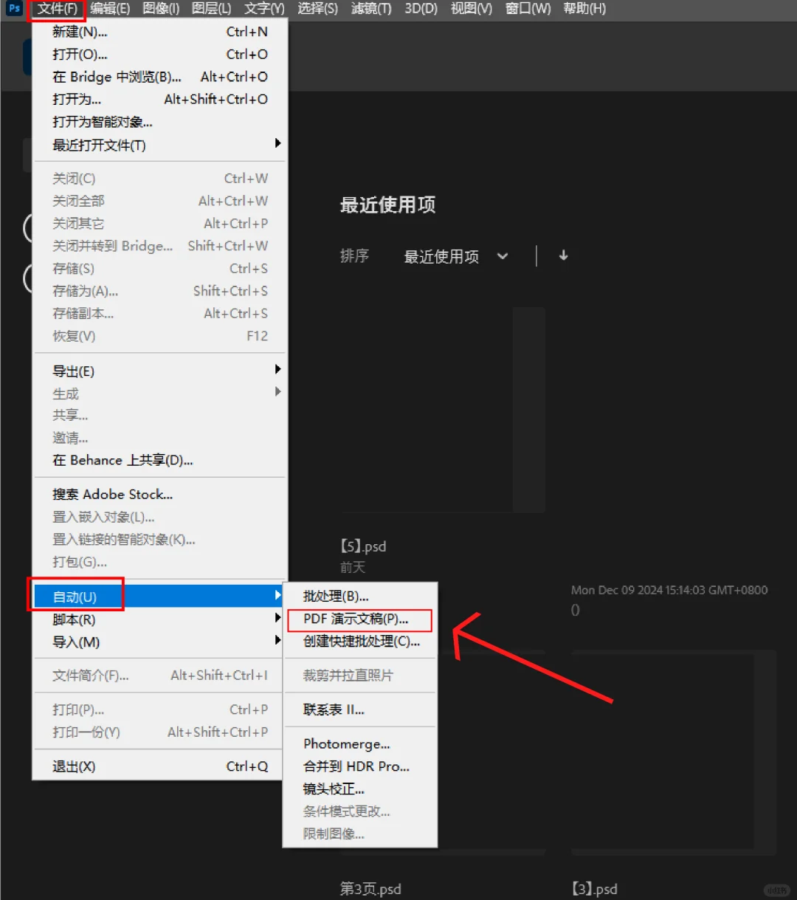Viewport: 797px width, 900px height.
Task: Click the 最近使用项 heading
Action: 387,205
